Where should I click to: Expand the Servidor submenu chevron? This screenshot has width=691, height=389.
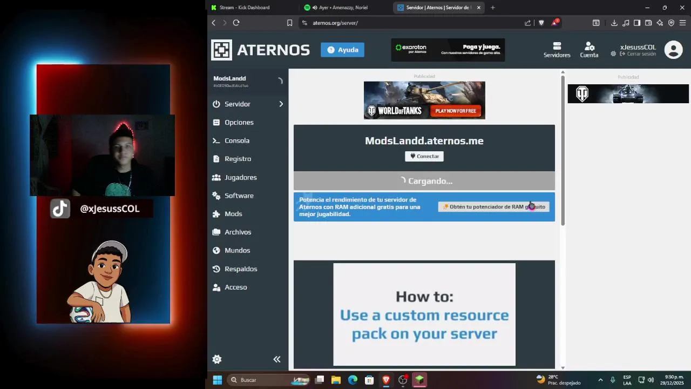(281, 104)
